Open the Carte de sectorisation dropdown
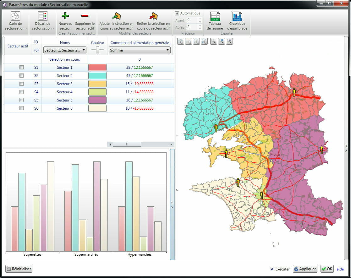 pyautogui.click(x=15, y=21)
